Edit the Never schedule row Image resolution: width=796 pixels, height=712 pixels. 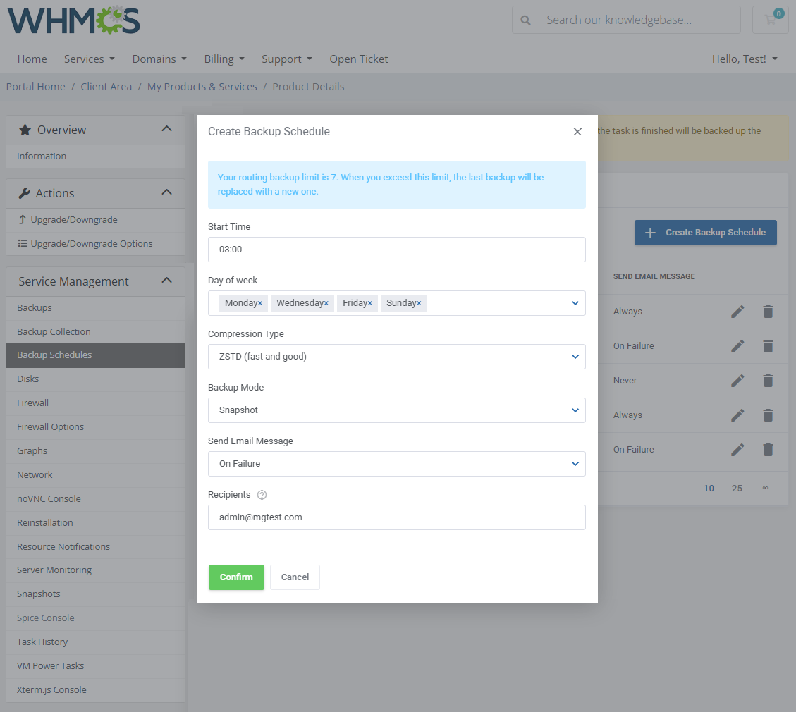click(737, 381)
